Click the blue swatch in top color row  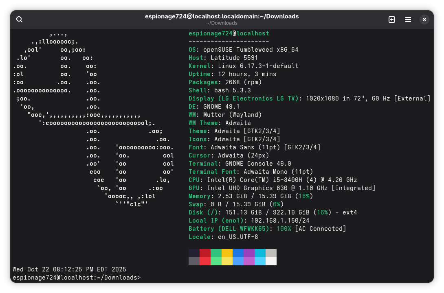tap(238, 253)
